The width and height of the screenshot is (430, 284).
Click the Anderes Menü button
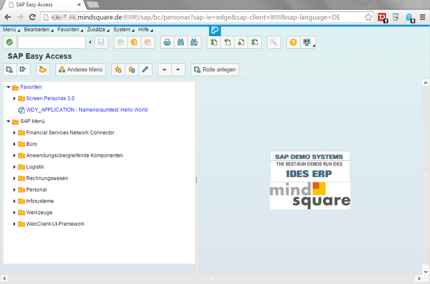[x=81, y=70]
